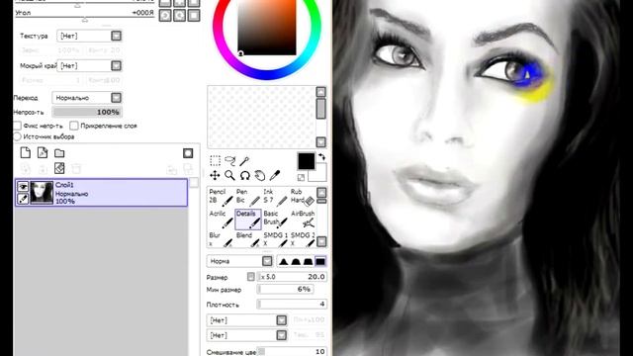Select the rotate canvas tool
The image size is (633, 356).
pyautogui.click(x=244, y=175)
